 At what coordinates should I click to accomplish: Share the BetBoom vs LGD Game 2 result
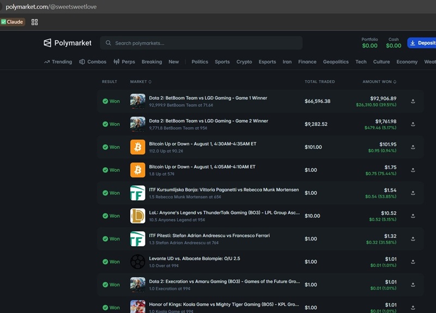[x=413, y=124]
